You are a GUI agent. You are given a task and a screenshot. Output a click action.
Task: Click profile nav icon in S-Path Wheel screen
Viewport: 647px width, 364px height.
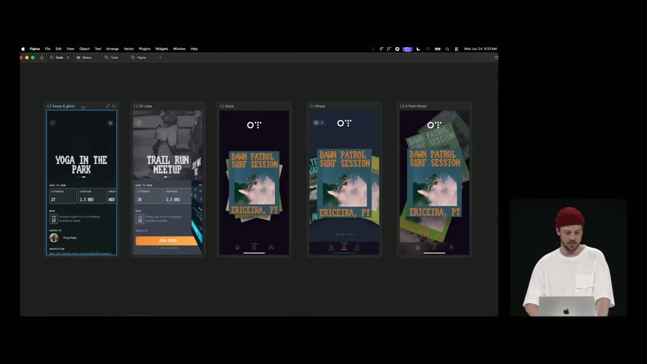click(452, 247)
